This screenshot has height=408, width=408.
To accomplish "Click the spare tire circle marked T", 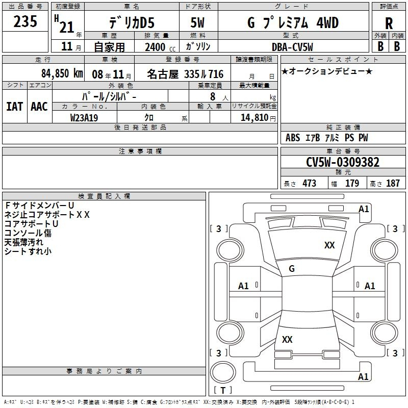I will 223,372.
